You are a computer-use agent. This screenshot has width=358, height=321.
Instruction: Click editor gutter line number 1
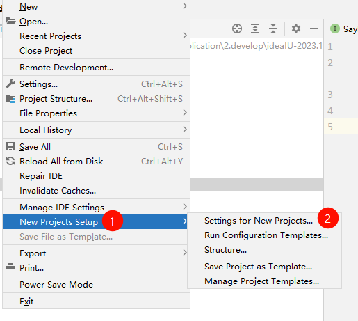click(x=330, y=47)
